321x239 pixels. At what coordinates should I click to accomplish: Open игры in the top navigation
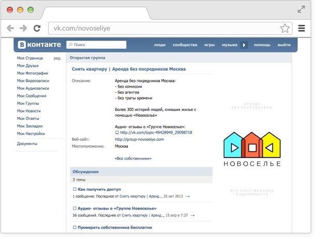click(210, 45)
